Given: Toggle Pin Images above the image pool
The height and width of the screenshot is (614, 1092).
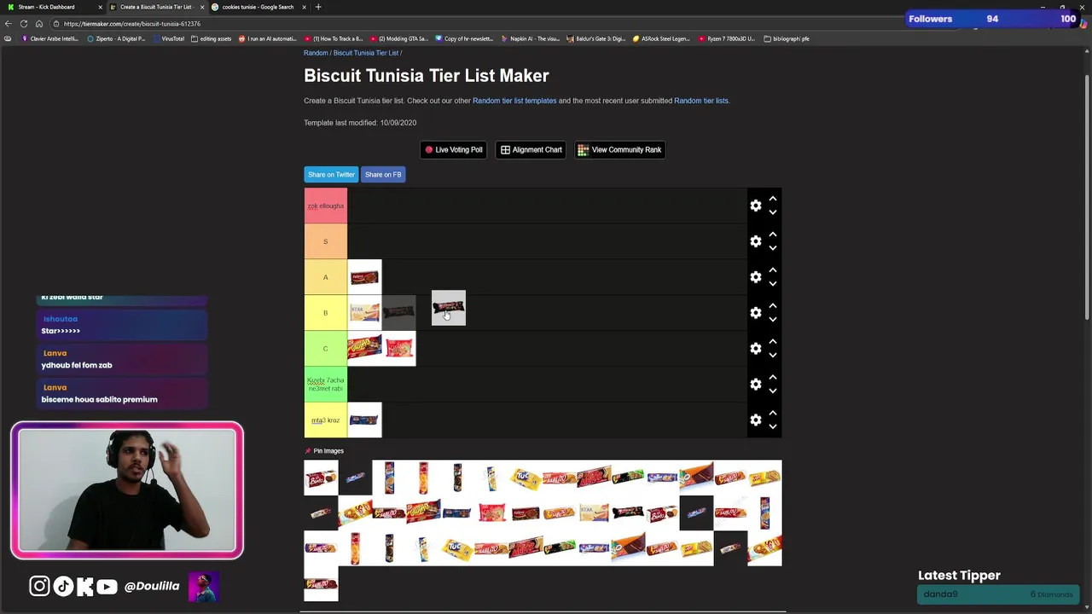Looking at the screenshot, I should (324, 451).
